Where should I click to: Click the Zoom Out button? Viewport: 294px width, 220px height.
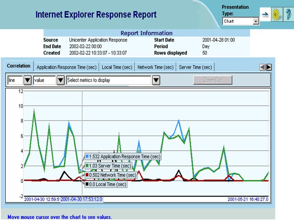click(x=213, y=80)
